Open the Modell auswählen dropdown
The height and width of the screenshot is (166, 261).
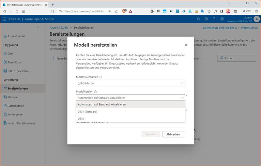[x=130, y=83]
